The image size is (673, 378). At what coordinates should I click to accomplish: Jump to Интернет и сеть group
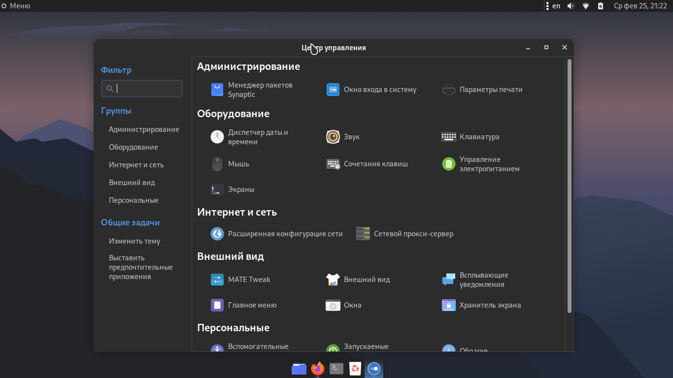(136, 165)
